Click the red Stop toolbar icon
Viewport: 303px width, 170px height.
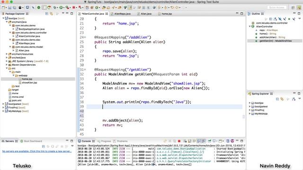pos(74,8)
